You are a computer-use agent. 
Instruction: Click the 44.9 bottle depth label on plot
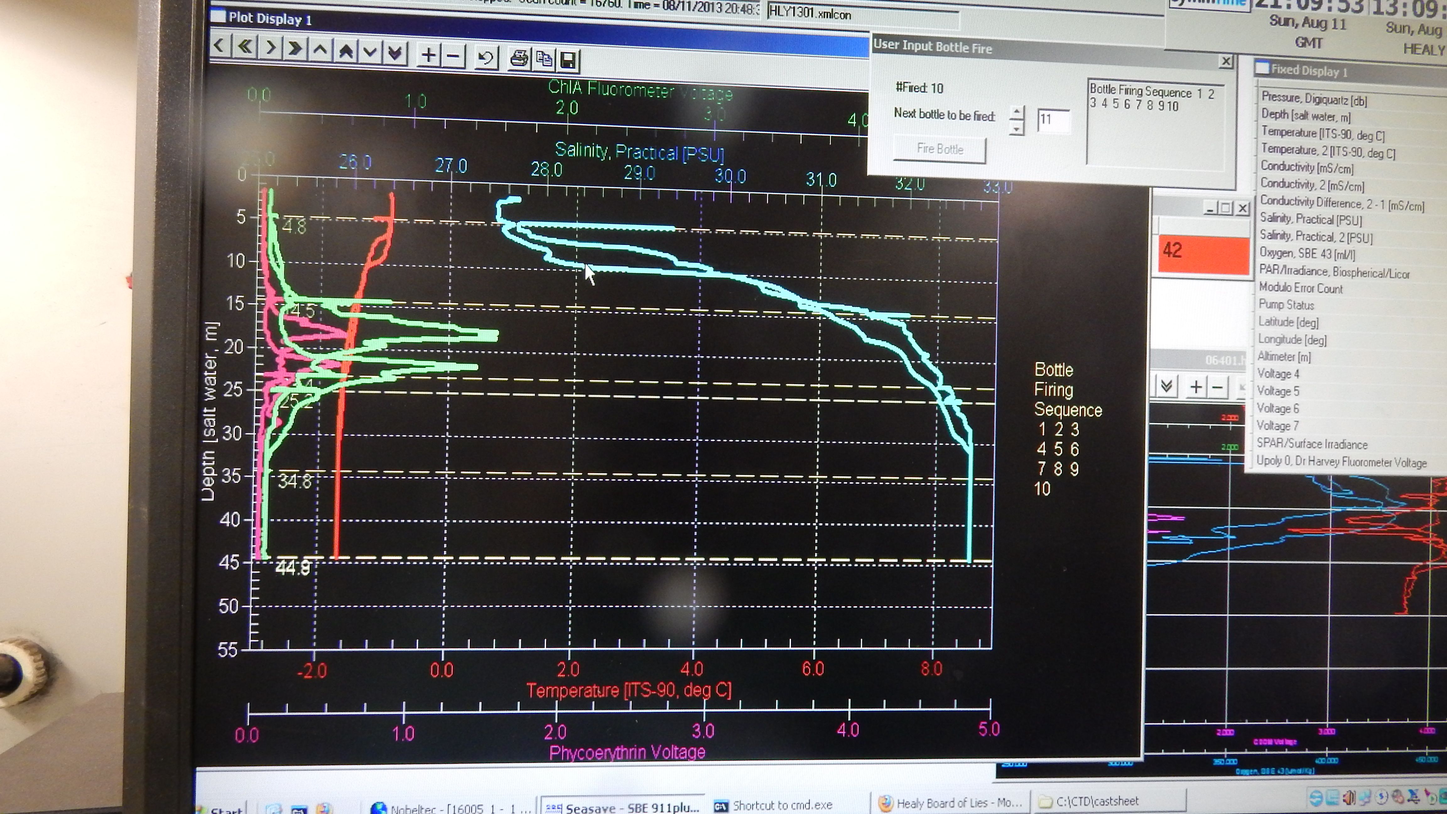click(293, 568)
